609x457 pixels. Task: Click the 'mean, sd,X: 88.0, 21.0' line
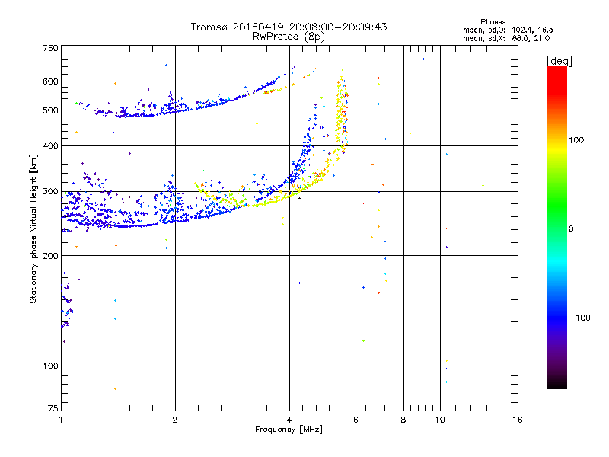coord(506,38)
